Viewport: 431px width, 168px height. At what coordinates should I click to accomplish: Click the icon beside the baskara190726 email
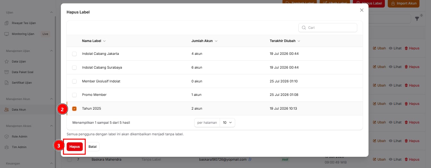point(250,159)
